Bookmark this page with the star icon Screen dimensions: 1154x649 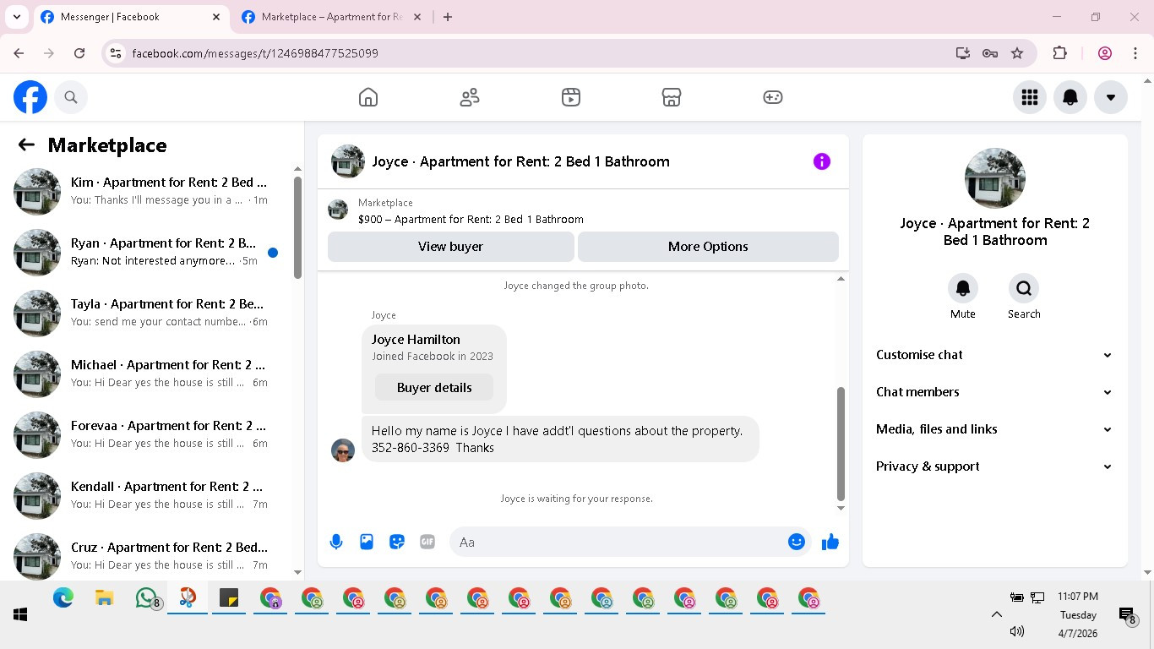pyautogui.click(x=1017, y=53)
